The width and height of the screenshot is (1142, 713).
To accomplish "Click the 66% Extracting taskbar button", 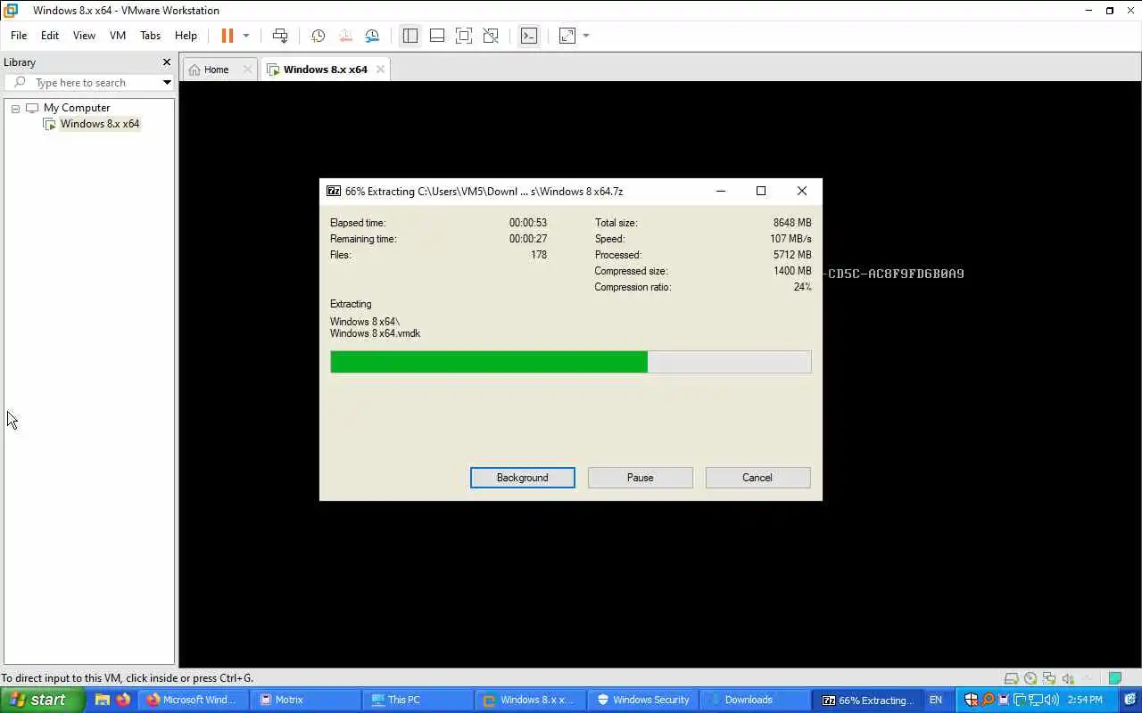I will 866,700.
